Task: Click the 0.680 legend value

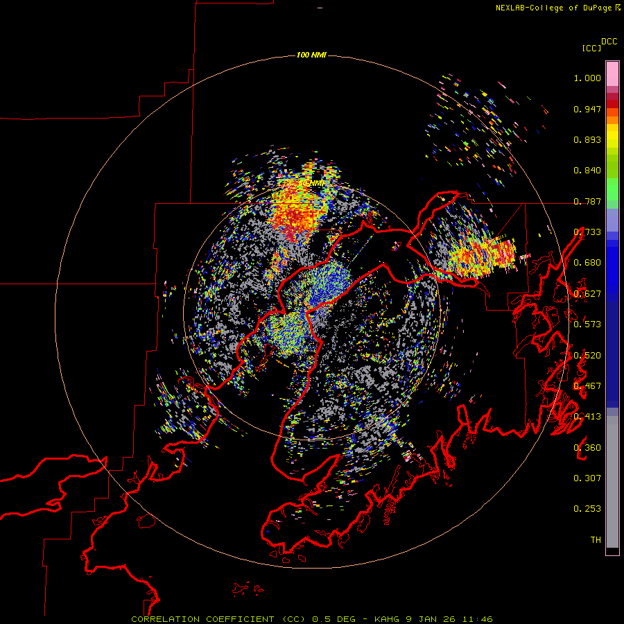Action: coord(587,263)
